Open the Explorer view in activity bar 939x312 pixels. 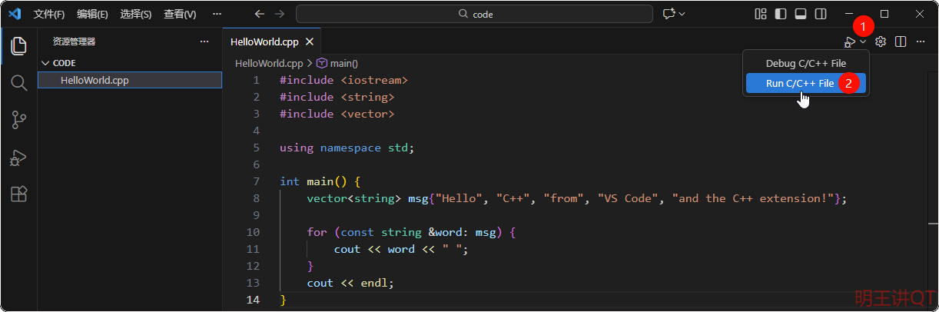tap(19, 45)
